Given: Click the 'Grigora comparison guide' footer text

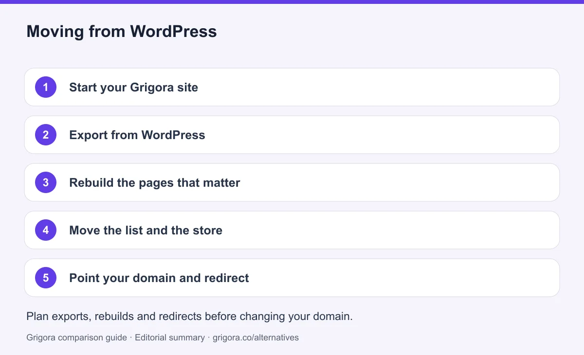Looking at the screenshot, I should [76, 337].
